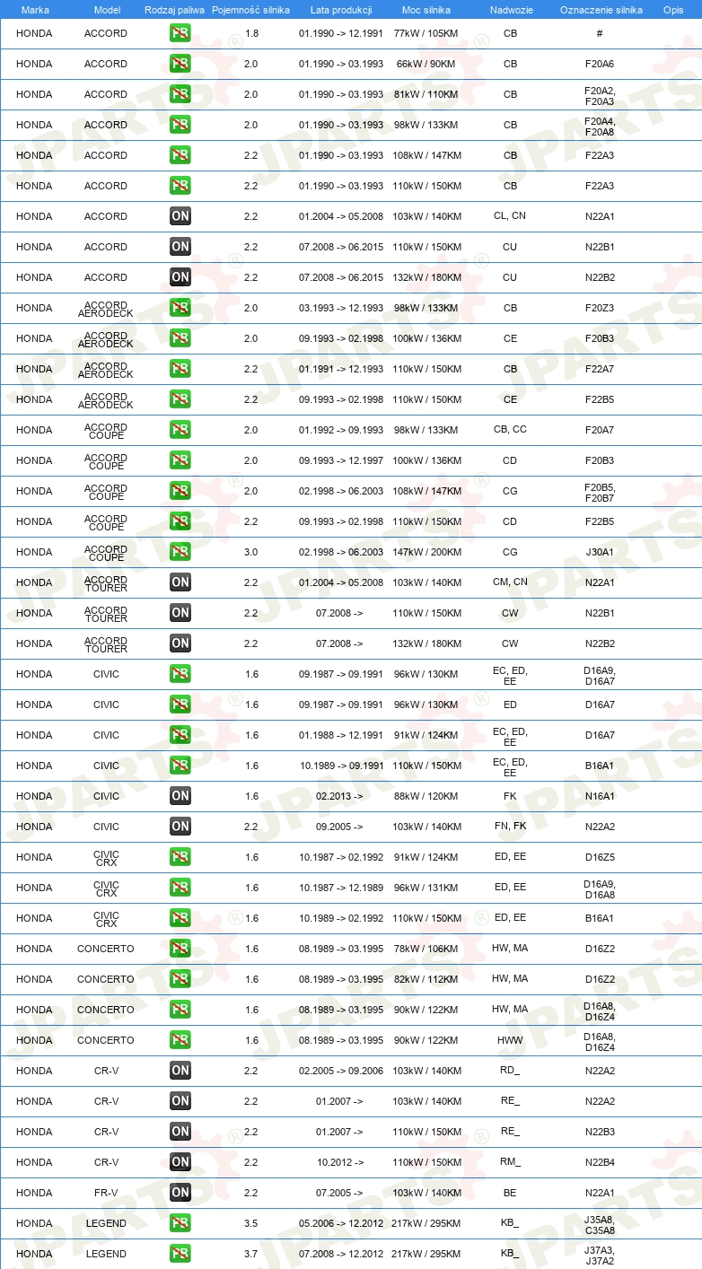This screenshot has height=1269, width=702.
Task: Select the petrol icon in the F20A2, F20A3 row
Action: (180, 94)
